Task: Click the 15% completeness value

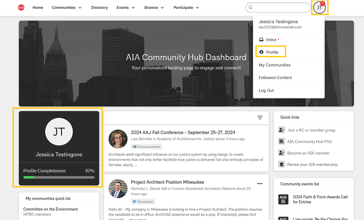Action: tap(90, 171)
